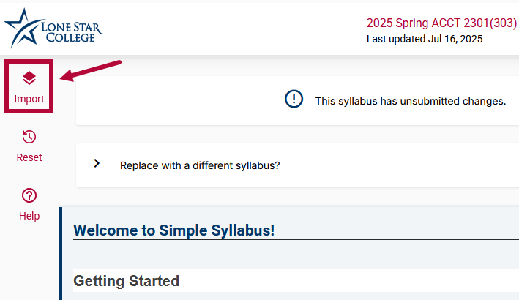The width and height of the screenshot is (519, 300).
Task: Click the exclamation alert icon
Action: pos(294,100)
